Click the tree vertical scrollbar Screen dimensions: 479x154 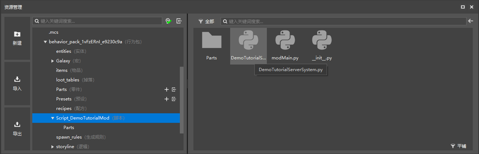(182, 100)
